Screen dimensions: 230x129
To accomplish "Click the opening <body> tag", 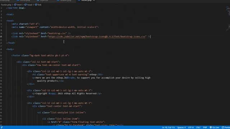I will (x=10, y=49).
